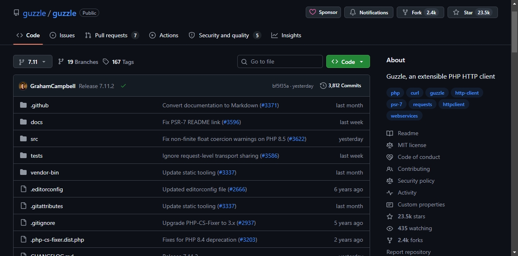Image resolution: width=518 pixels, height=256 pixels.
Task: Select the webservices topic tag
Action: point(404,116)
